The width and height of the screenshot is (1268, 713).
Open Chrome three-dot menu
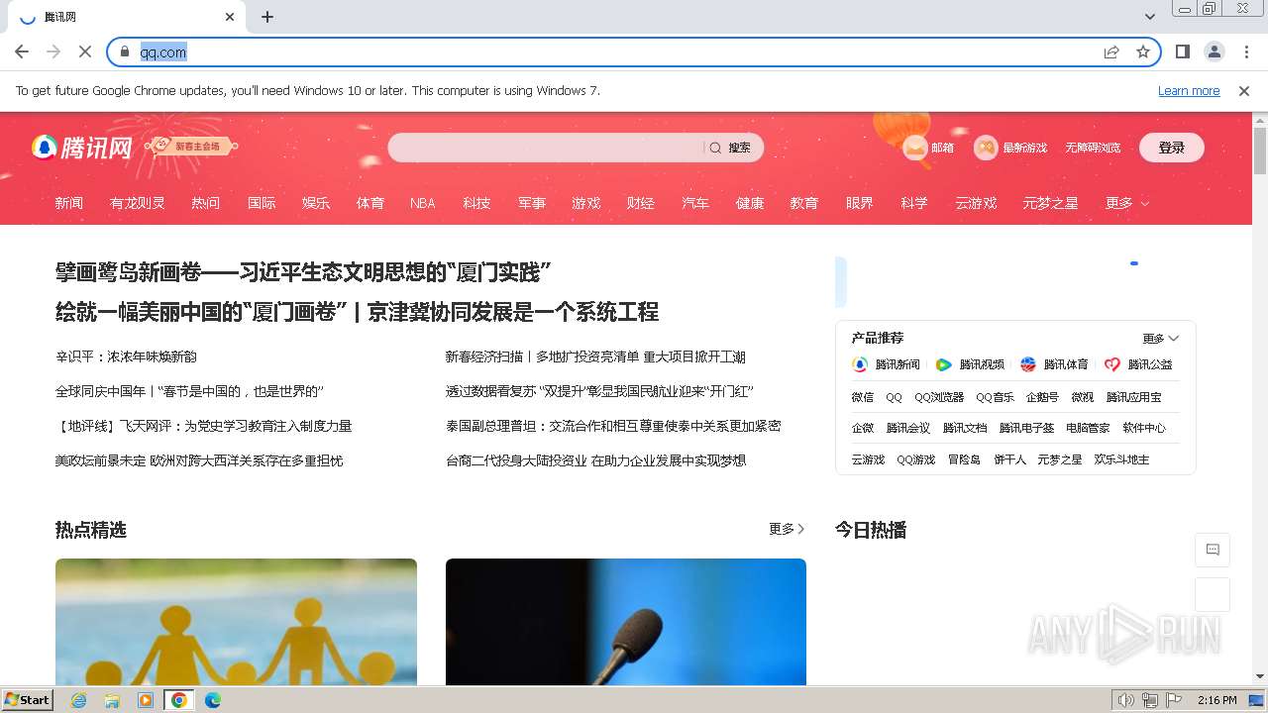click(x=1246, y=51)
